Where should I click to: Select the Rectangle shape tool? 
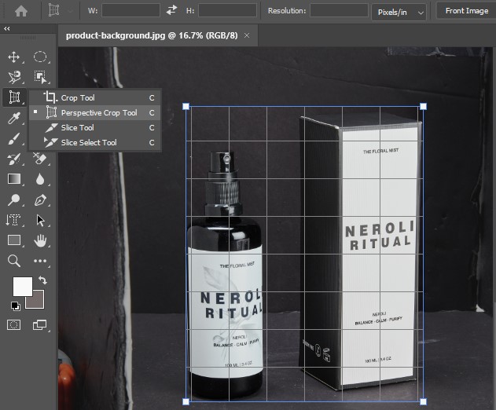coord(14,240)
